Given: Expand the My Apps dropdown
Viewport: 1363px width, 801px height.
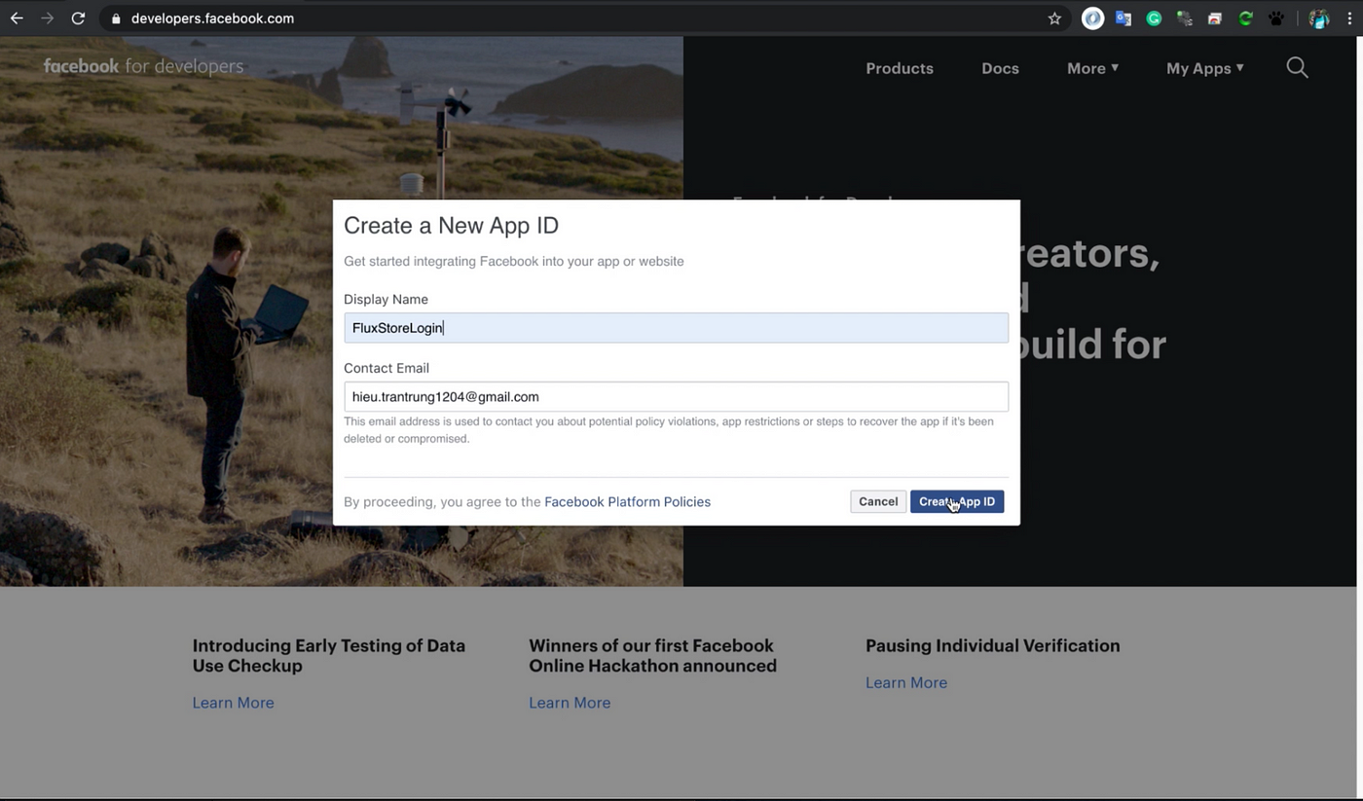Looking at the screenshot, I should (x=1204, y=68).
